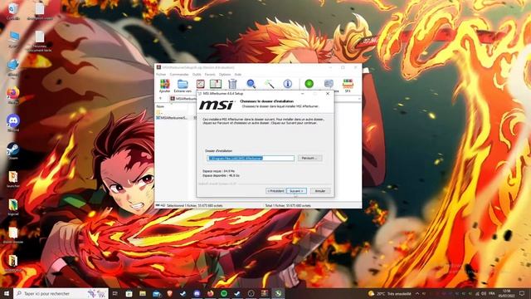Open the Commandes menu in WinRAR
Image resolution: width=531 pixels, height=299 pixels.
179,74
